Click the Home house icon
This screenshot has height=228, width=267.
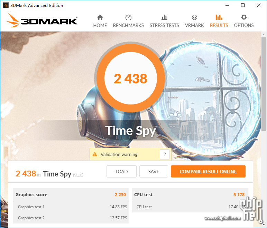[100, 17]
